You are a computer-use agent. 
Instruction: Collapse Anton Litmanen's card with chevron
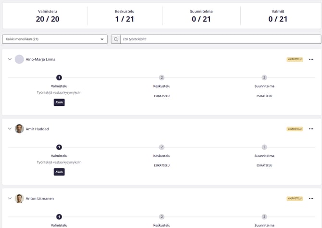click(x=10, y=198)
